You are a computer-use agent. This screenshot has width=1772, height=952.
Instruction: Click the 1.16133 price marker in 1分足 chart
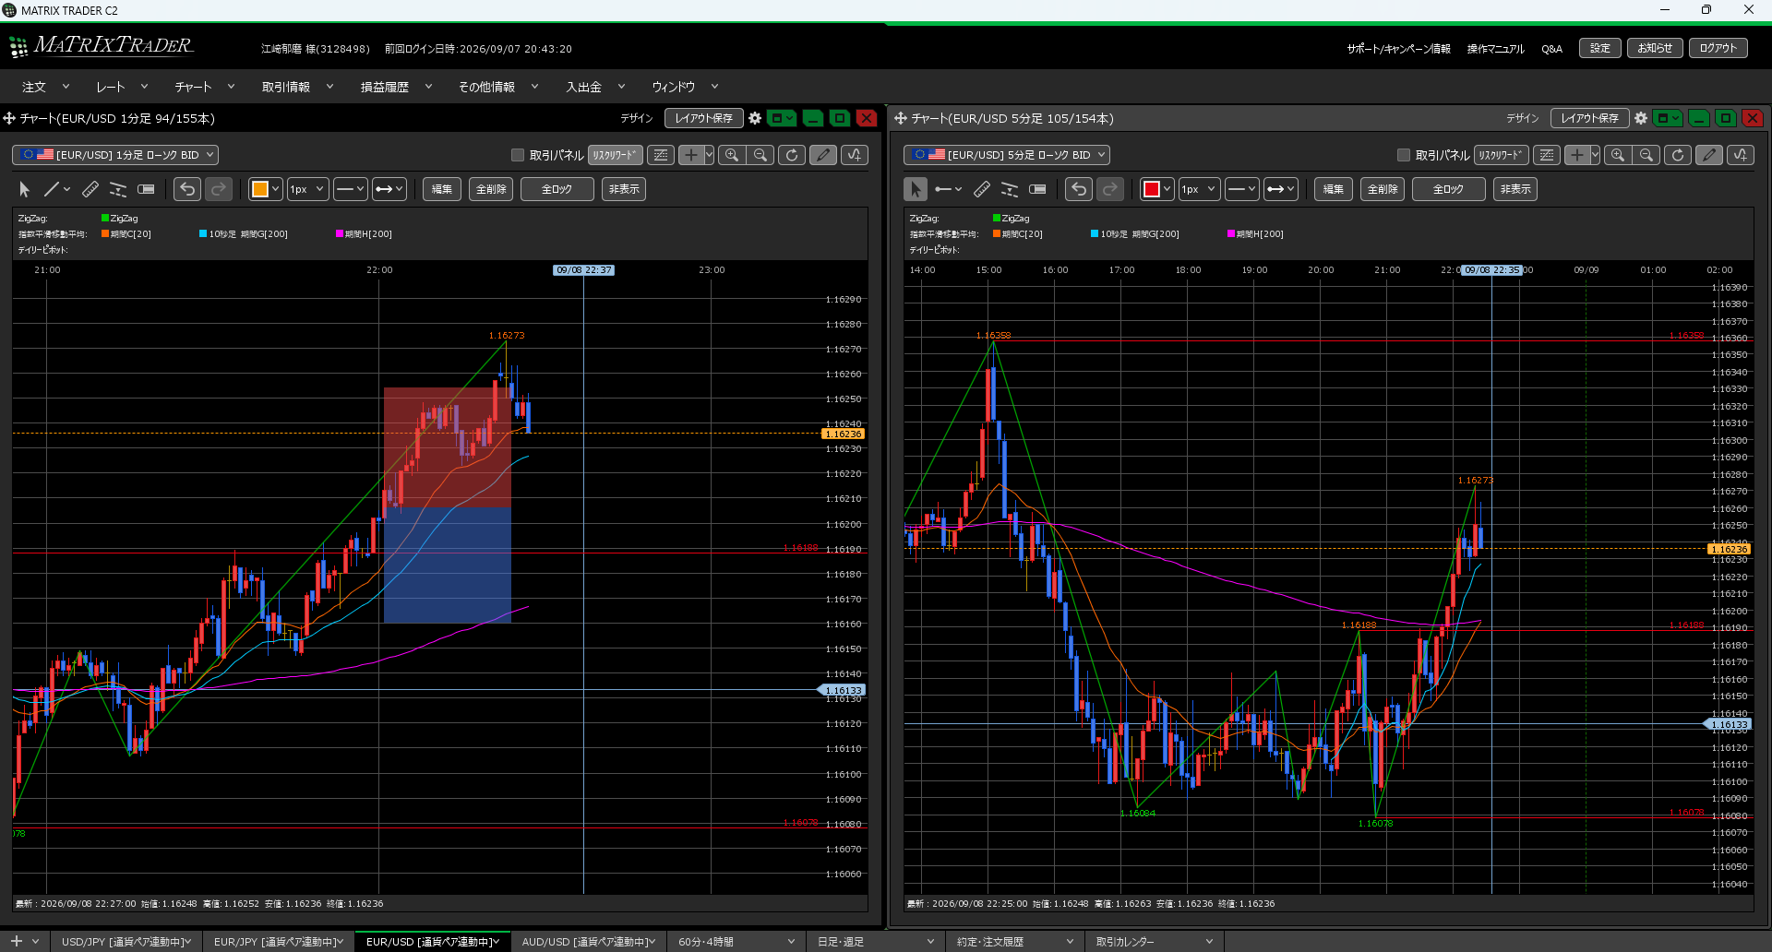coord(842,690)
